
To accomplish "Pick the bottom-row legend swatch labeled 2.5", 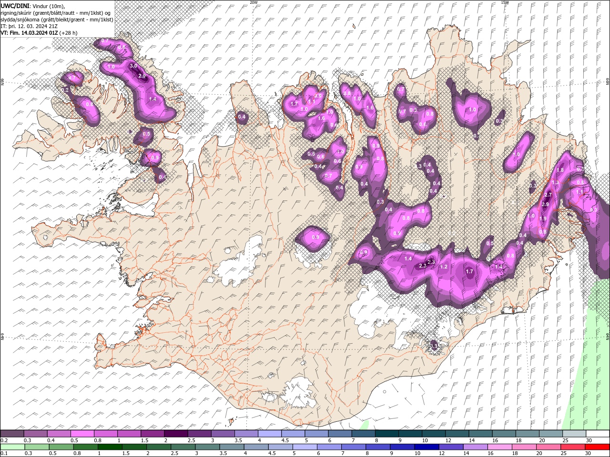I will 183,447.
